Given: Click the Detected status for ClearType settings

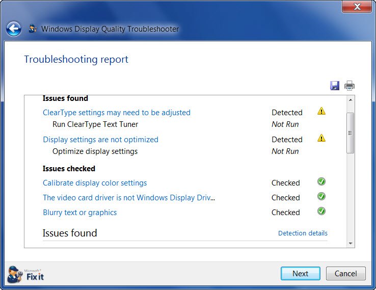Looking at the screenshot, I should point(287,113).
